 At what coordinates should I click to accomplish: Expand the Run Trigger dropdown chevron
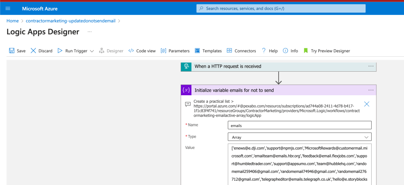coord(92,51)
